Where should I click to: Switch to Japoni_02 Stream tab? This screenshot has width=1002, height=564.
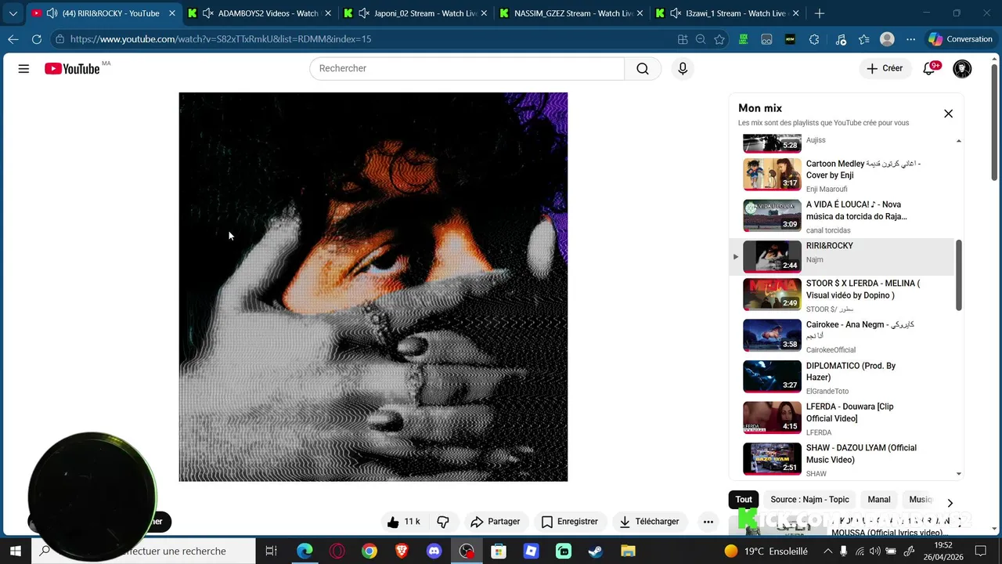tap(415, 13)
